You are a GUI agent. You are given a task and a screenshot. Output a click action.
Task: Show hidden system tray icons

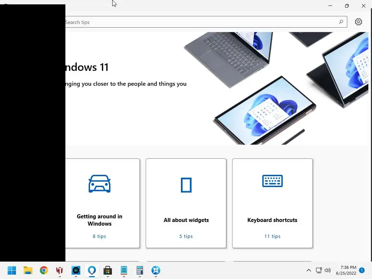[309, 270]
